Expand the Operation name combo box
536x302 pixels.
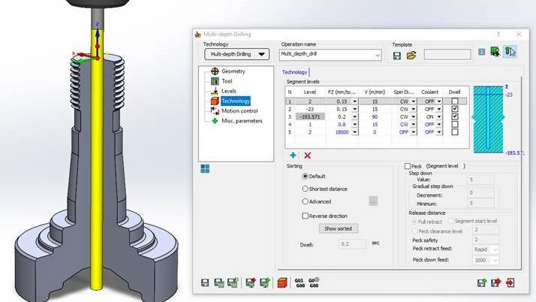(377, 55)
